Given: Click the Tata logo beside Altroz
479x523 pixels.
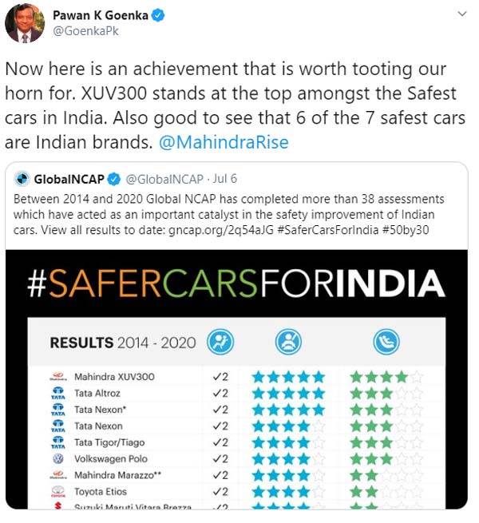Looking at the screenshot, I should point(57,394).
